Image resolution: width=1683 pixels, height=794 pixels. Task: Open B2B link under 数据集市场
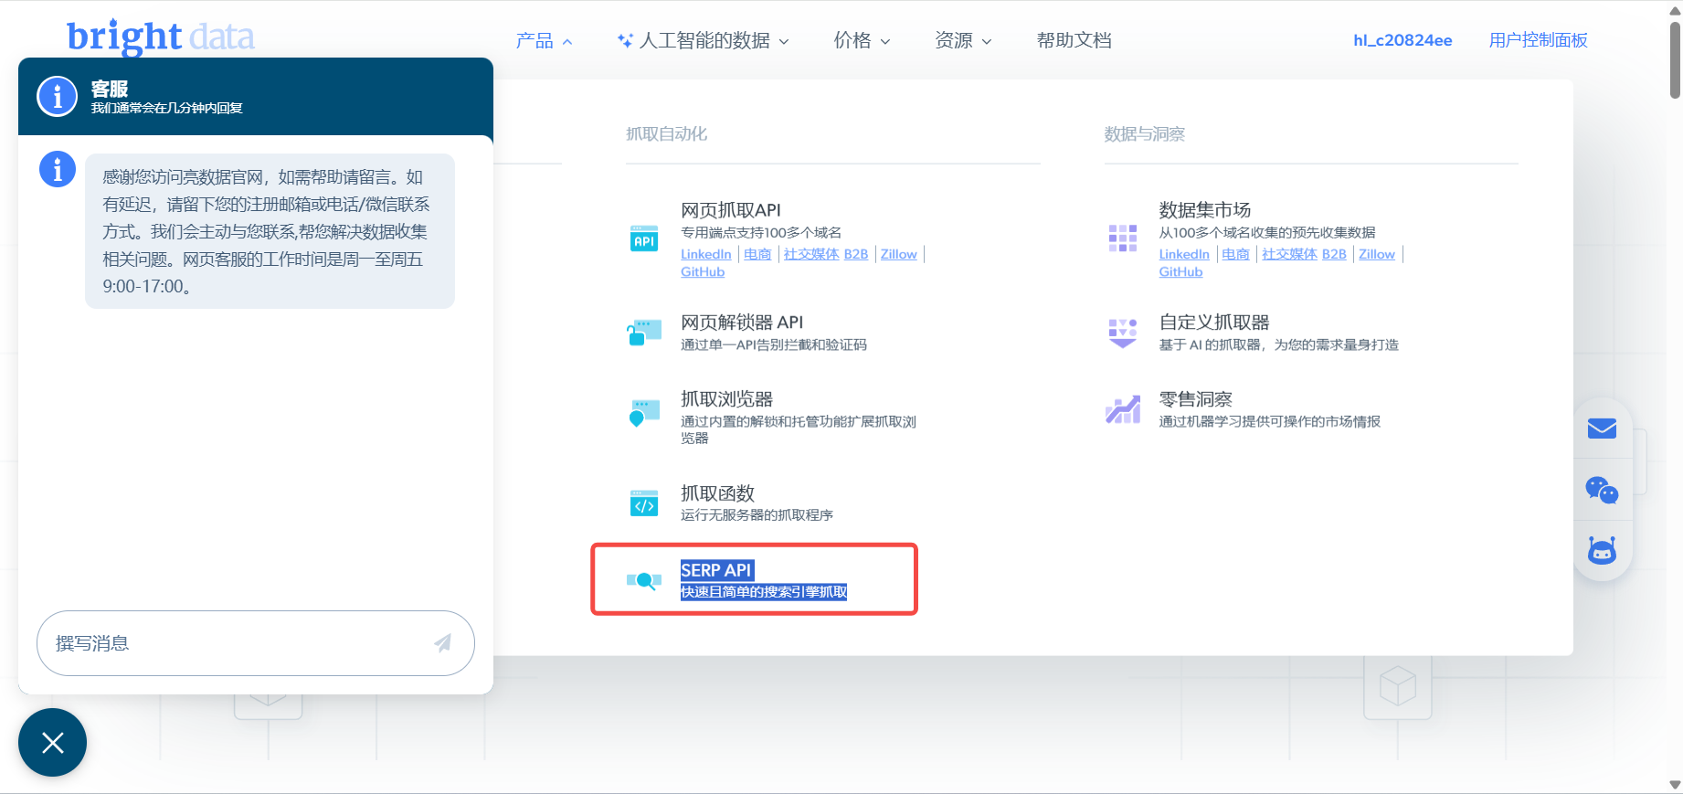click(1334, 254)
